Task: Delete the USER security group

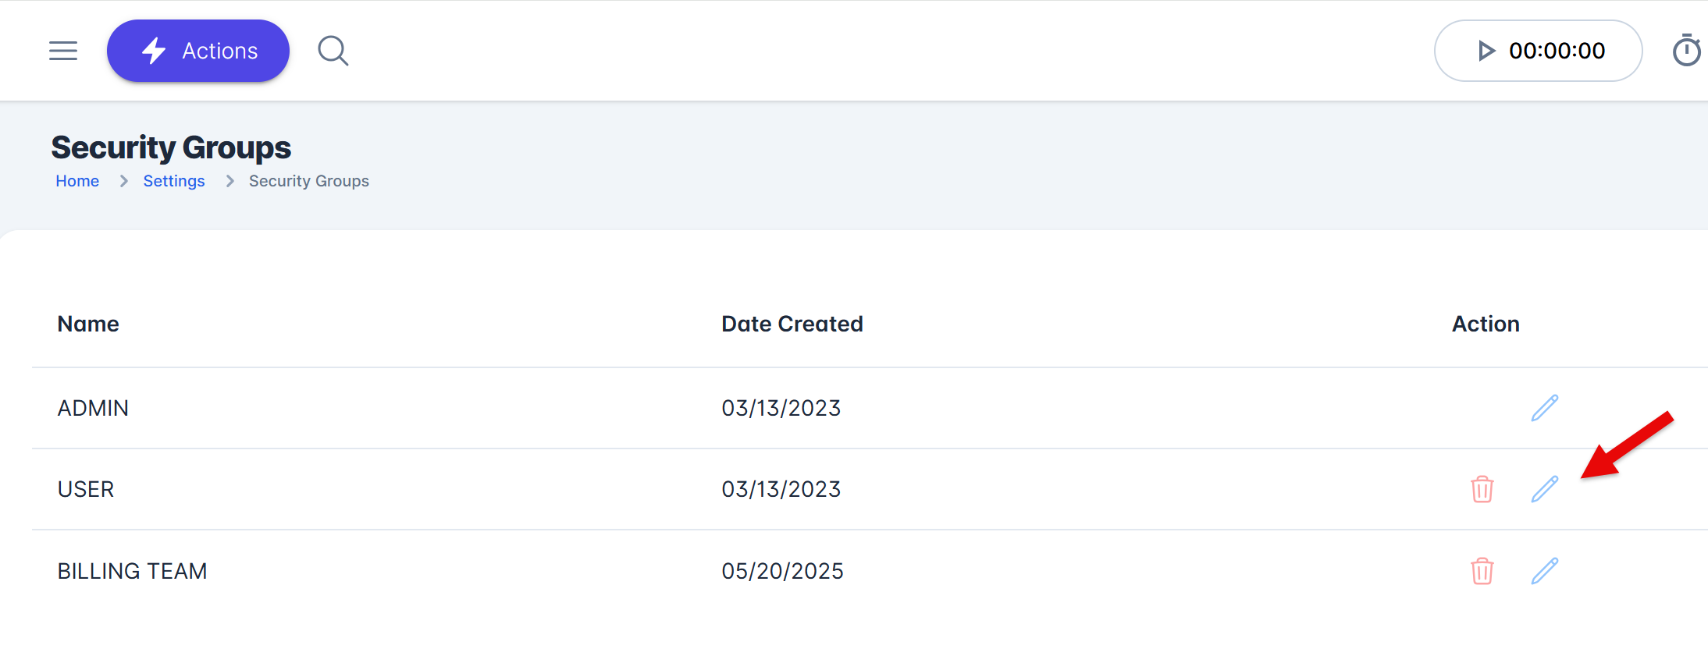Action: pos(1482,489)
